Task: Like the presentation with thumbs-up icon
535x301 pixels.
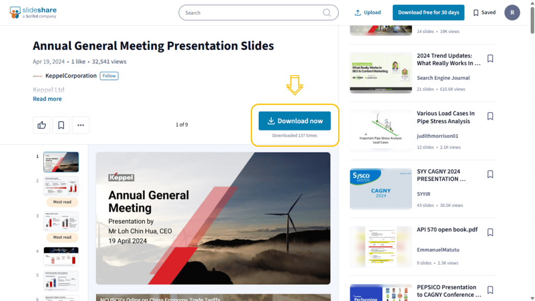Action: point(42,125)
